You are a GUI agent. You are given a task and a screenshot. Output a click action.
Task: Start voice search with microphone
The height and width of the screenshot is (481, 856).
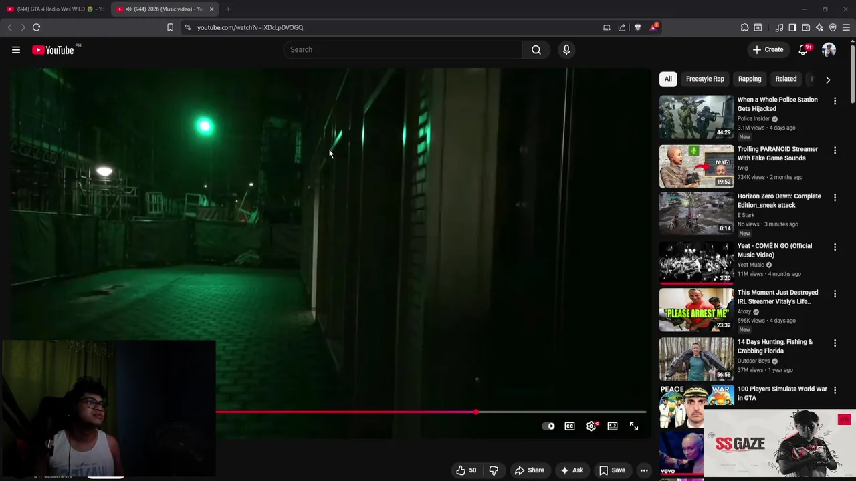point(566,50)
